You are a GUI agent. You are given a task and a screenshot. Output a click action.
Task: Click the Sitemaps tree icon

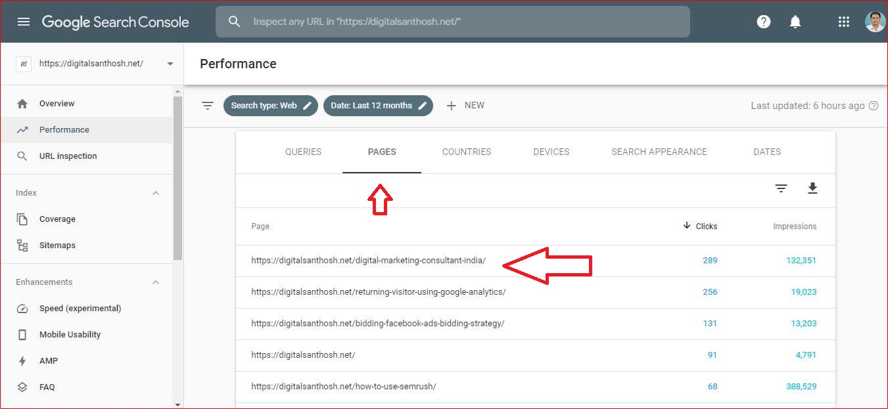[x=22, y=246]
